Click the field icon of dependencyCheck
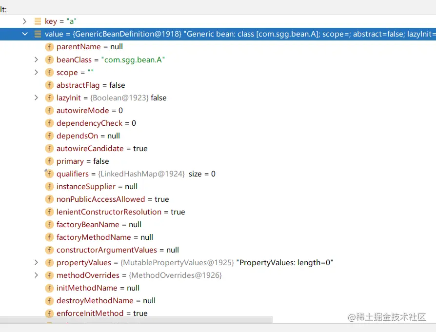 coord(49,123)
